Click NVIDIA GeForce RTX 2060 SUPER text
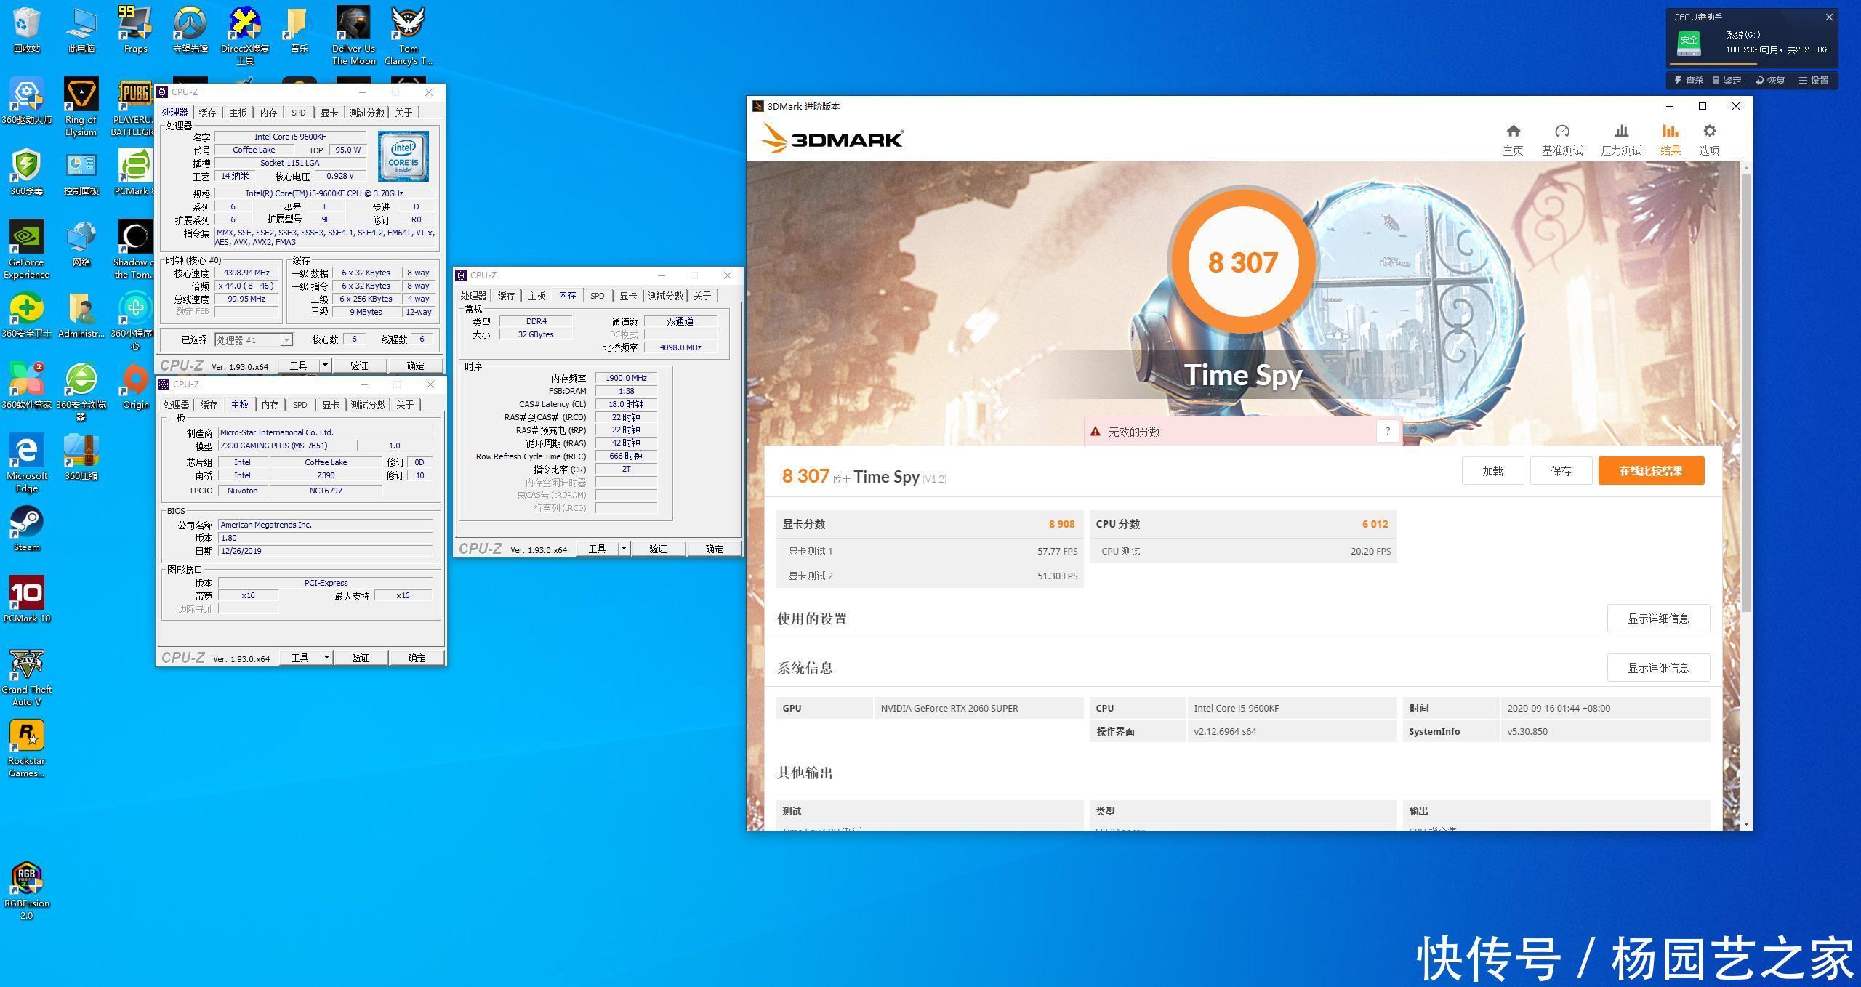The image size is (1861, 987). (x=949, y=707)
